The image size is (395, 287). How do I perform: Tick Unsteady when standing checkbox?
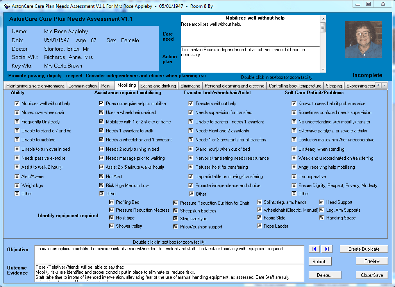[294, 149]
